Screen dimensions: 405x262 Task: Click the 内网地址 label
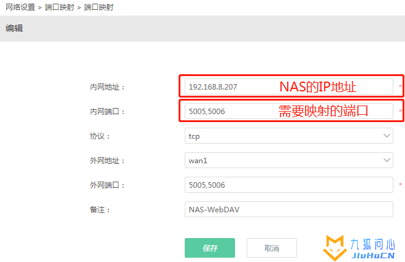(x=107, y=87)
